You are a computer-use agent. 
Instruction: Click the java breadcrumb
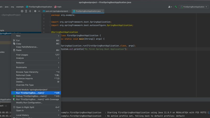tap(7, 7)
